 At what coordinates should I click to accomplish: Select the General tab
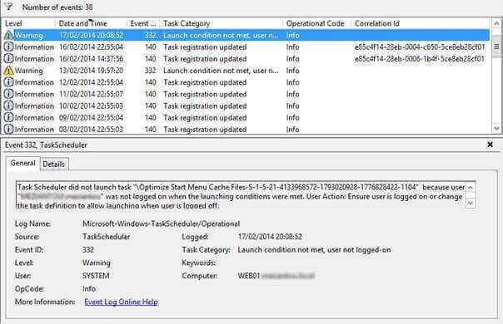pos(22,163)
